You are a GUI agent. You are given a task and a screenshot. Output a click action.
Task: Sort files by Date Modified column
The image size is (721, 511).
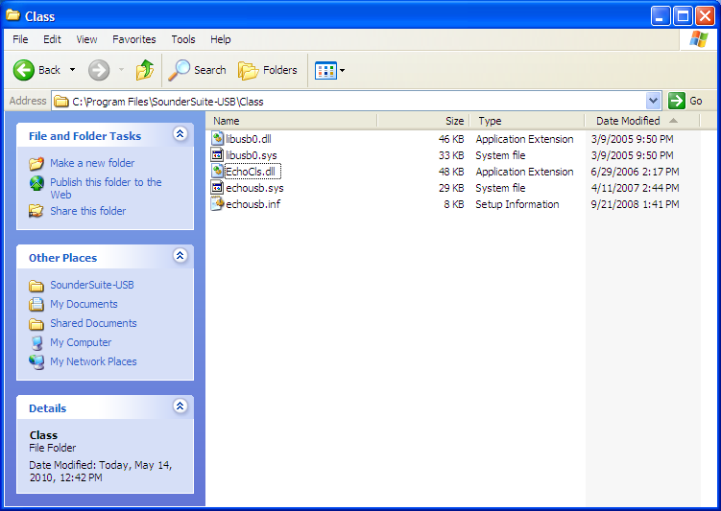(627, 121)
